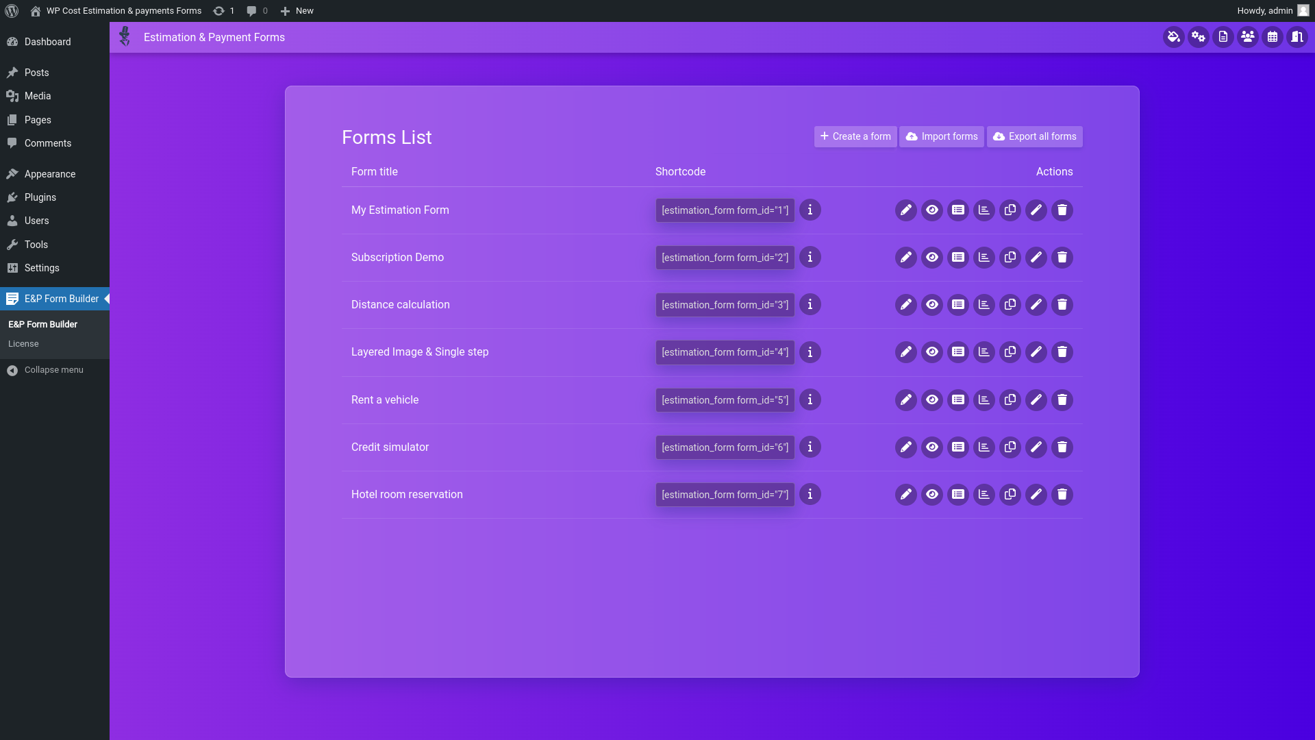Open the paint bucket theme settings icon

1174,37
